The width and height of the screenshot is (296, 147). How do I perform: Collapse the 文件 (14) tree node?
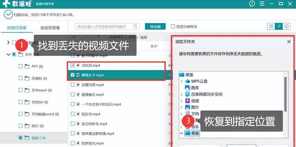coord(8,55)
